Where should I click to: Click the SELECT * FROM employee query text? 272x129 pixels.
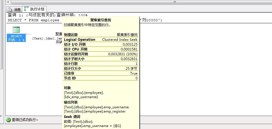[33, 20]
